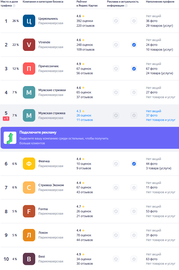Click the 29 товаров (услуг) text
Image resolution: width=179 pixels, height=270 pixels.
[x=160, y=26]
